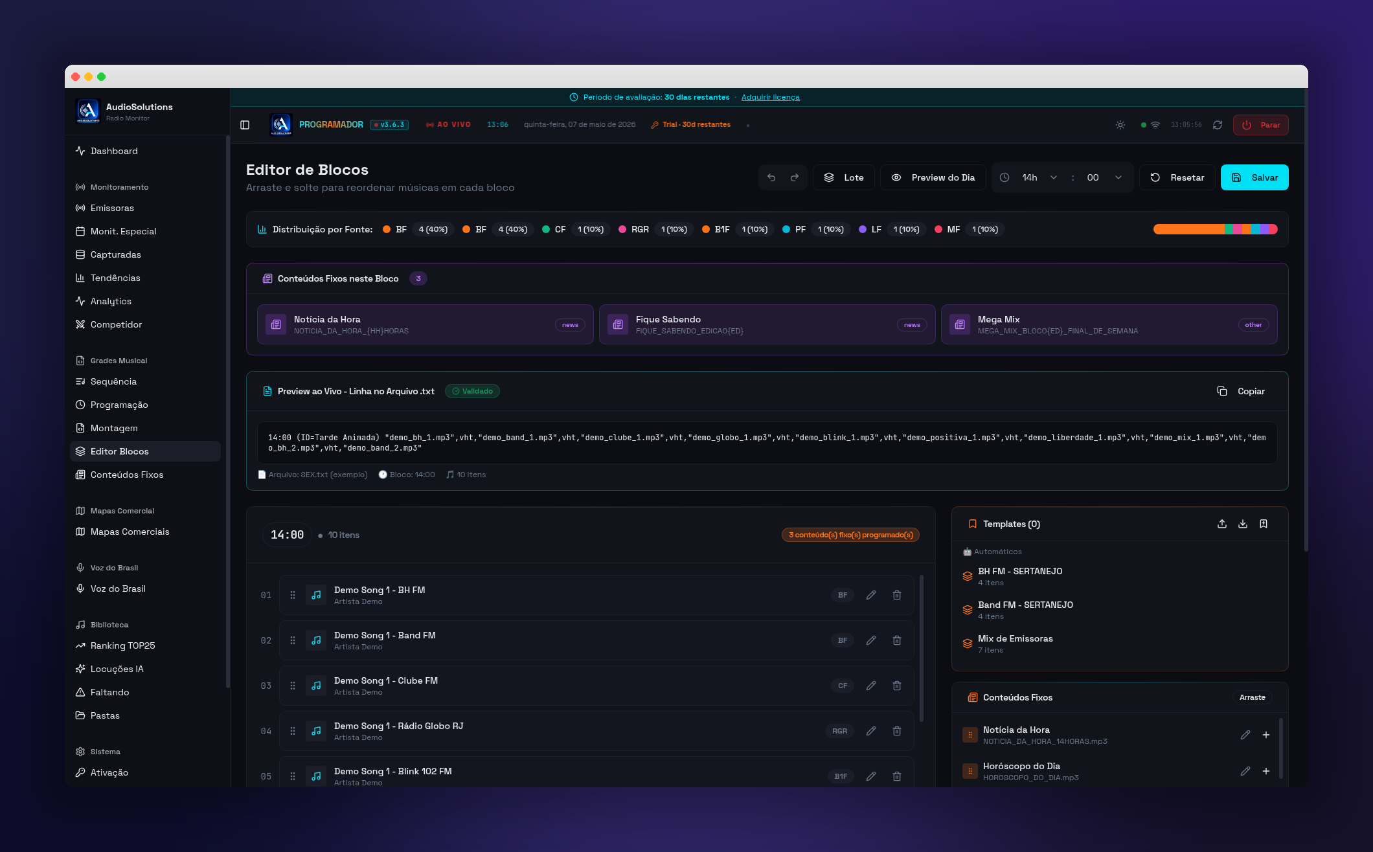Edit Horóscopo do Dia pencil icon
Viewport: 1373px width, 852px height.
[1245, 771]
